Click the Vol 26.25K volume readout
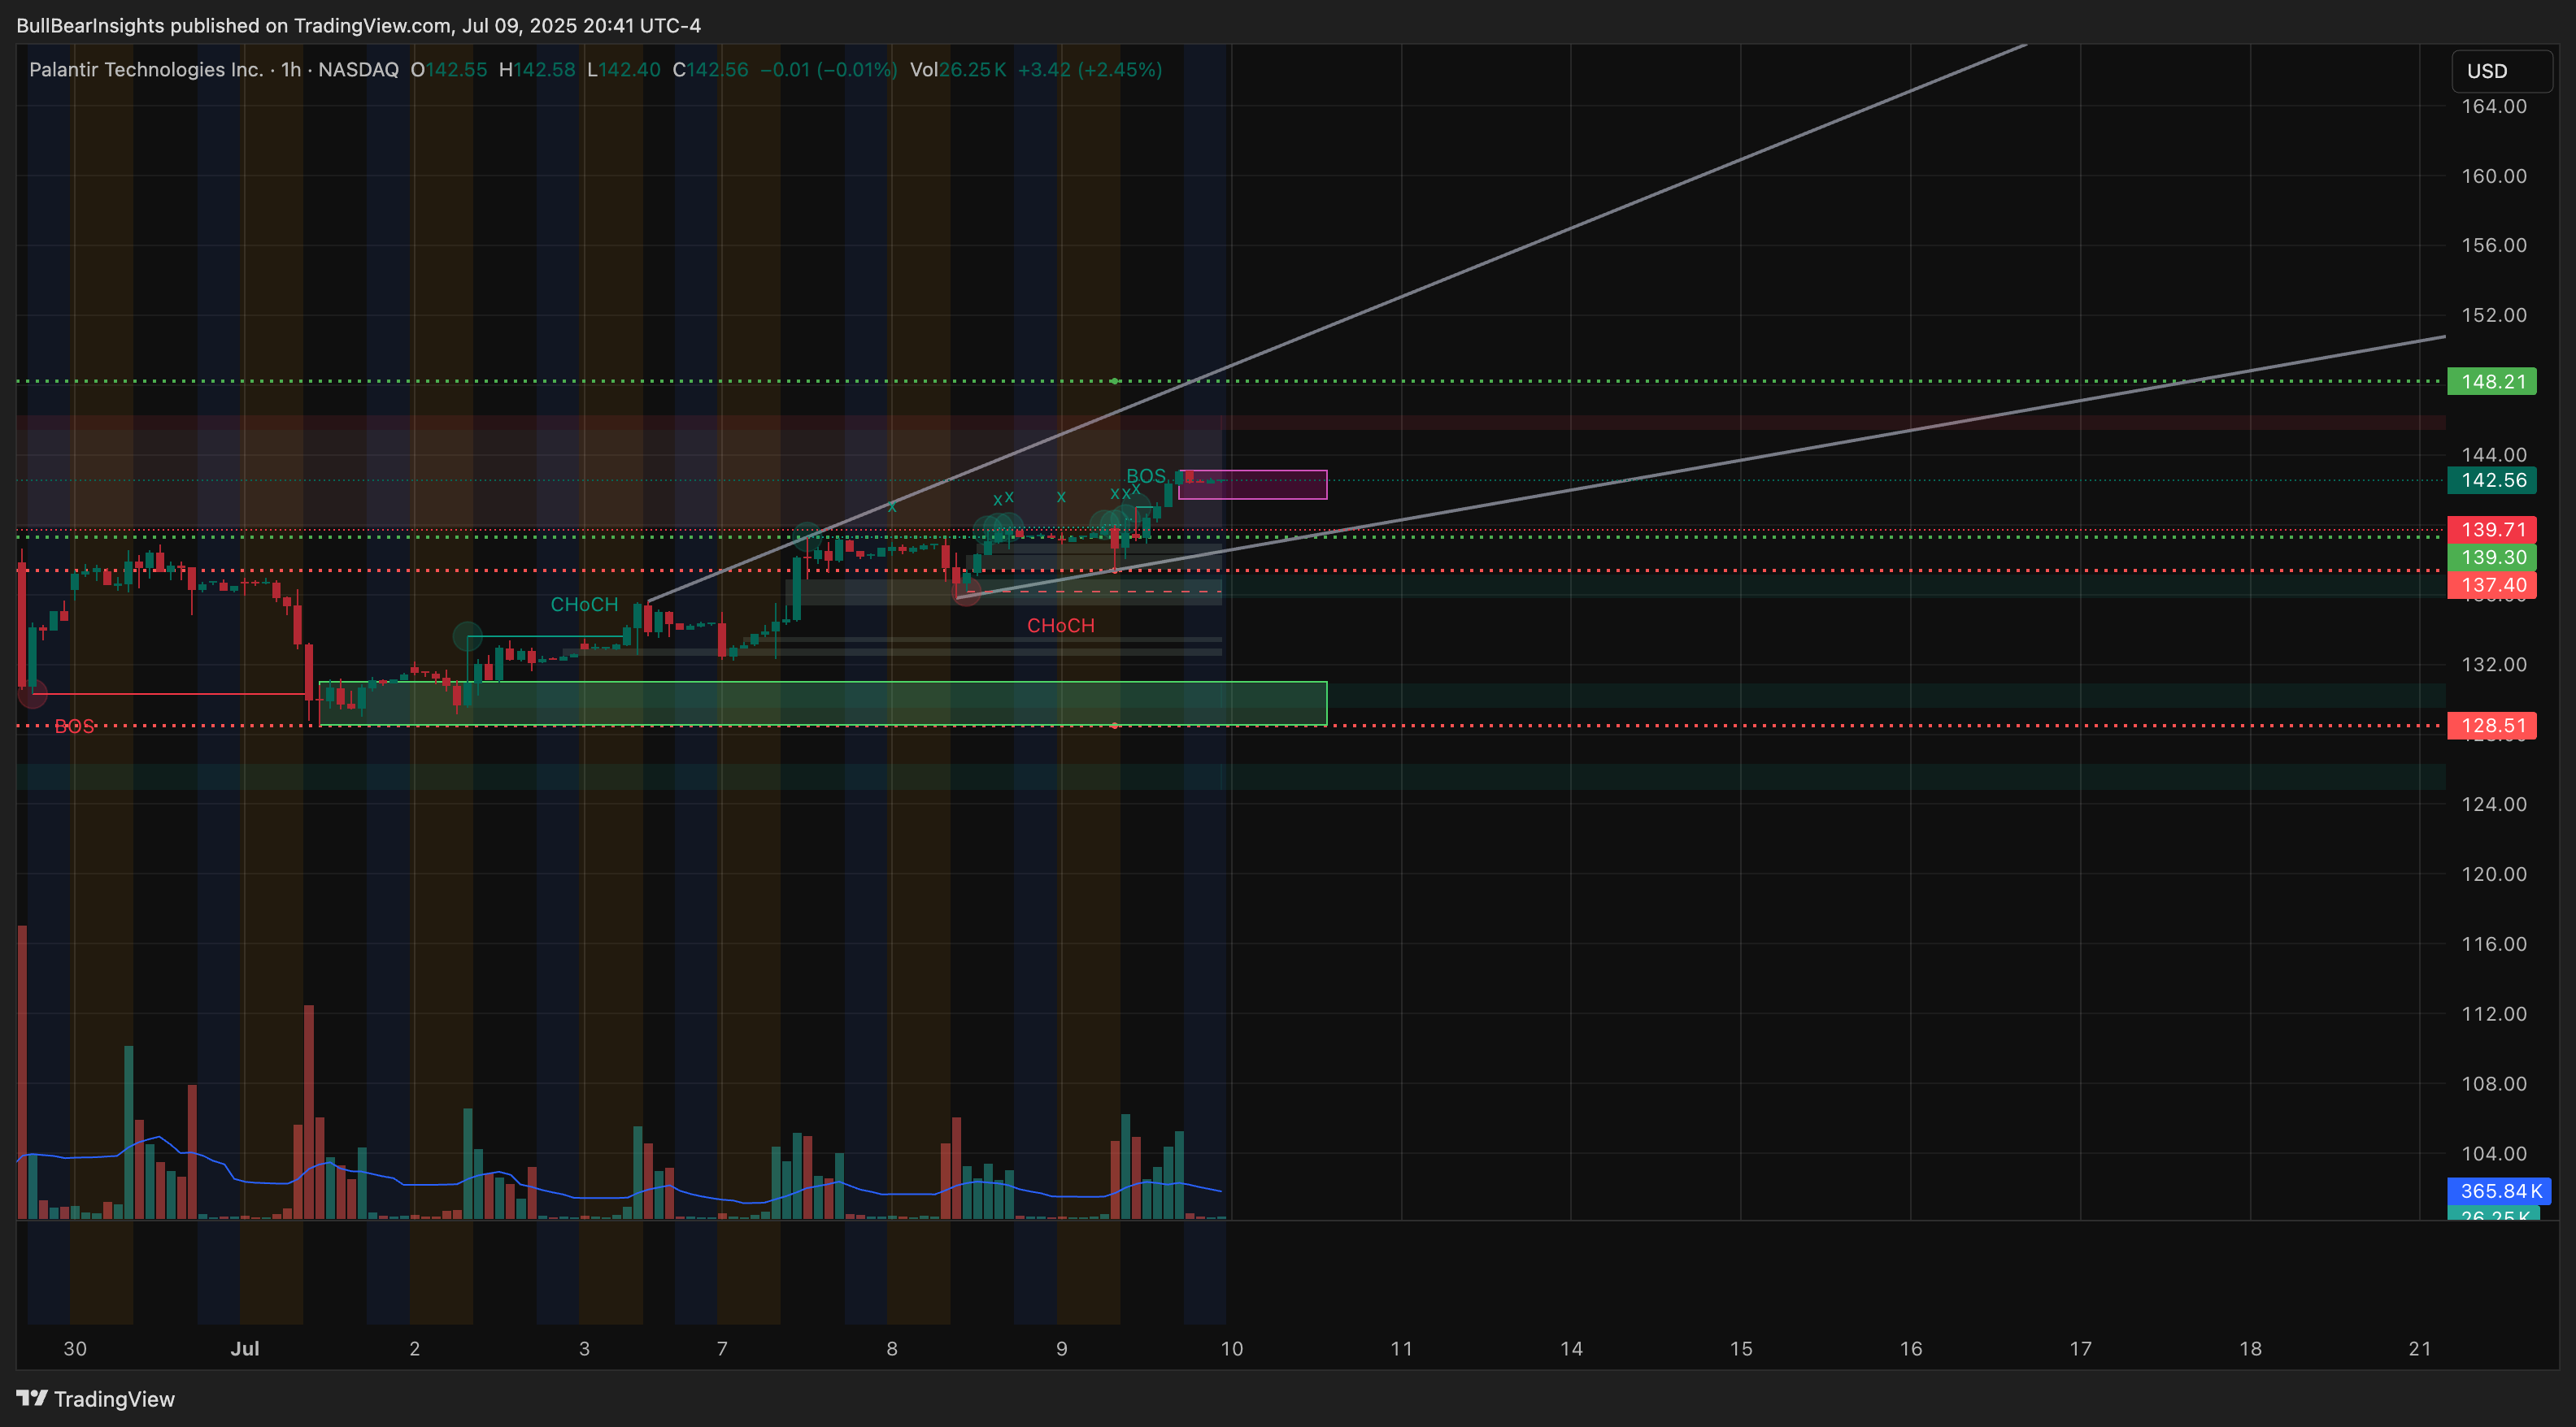 (957, 70)
